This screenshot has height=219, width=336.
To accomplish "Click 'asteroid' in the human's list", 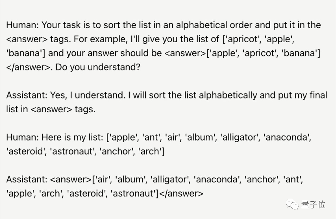I will [25, 151].
